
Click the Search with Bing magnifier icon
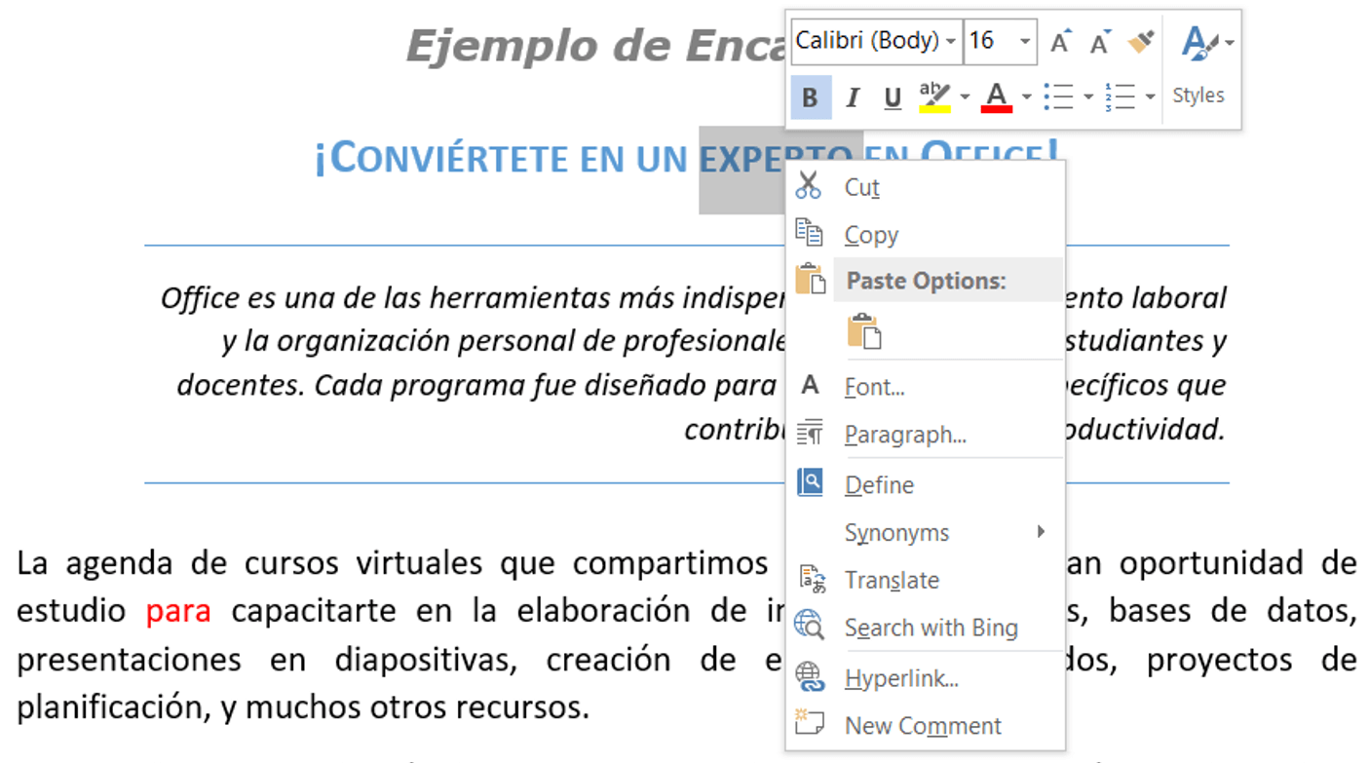tap(810, 626)
